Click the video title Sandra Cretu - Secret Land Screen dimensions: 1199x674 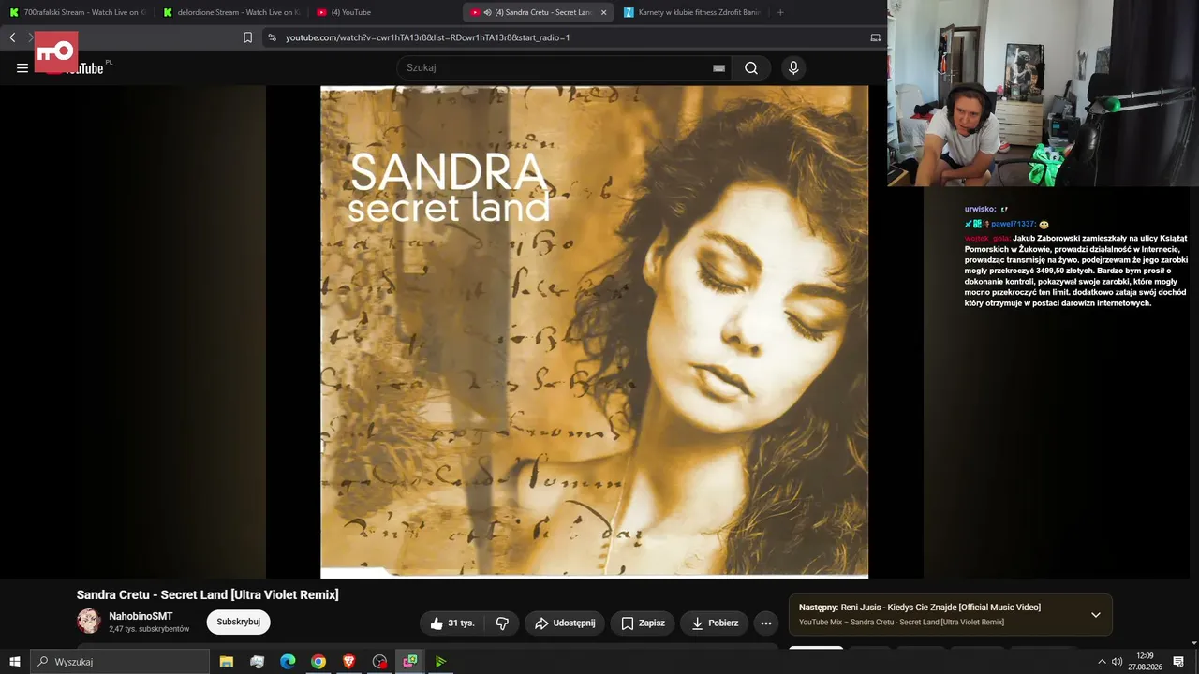click(x=208, y=594)
